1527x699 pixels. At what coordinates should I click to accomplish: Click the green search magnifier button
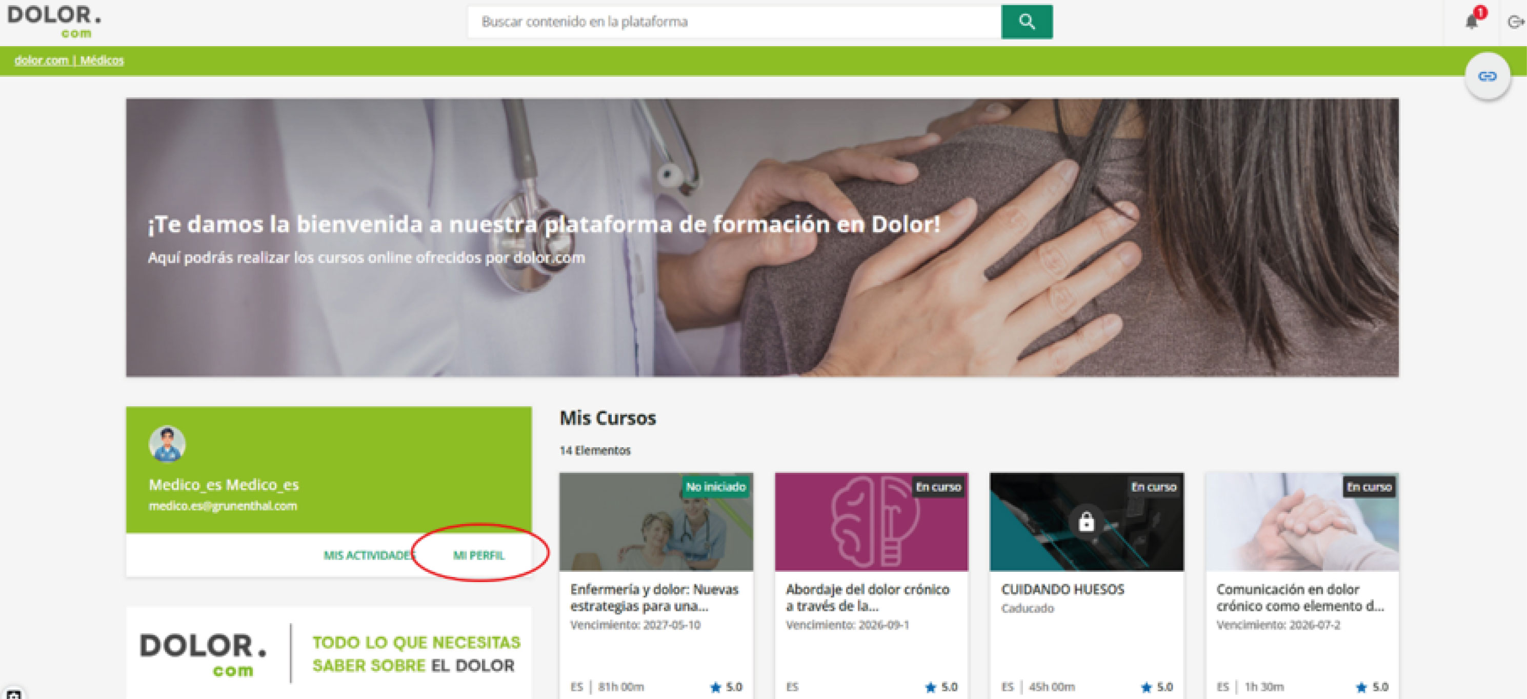1027,22
